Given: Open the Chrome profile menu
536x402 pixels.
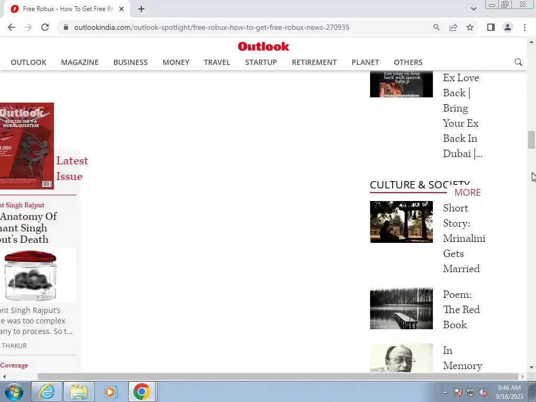Looking at the screenshot, I should coord(508,27).
